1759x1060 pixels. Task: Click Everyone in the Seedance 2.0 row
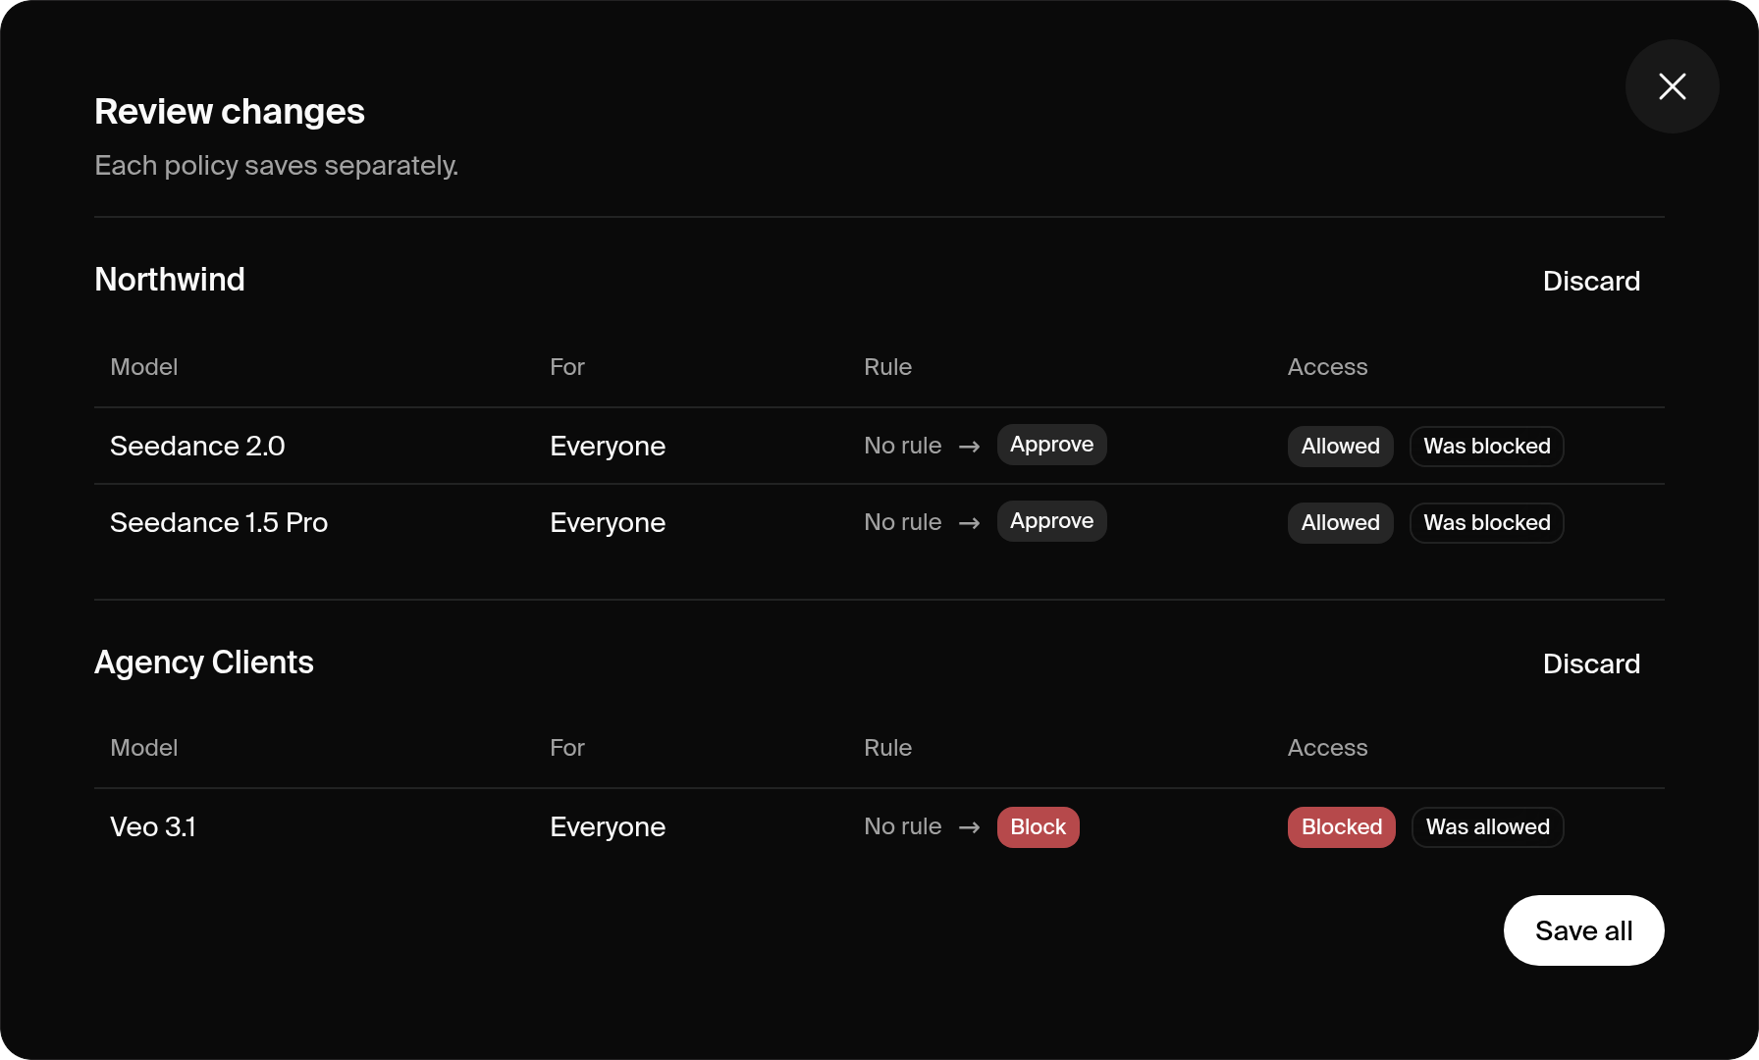(x=608, y=447)
